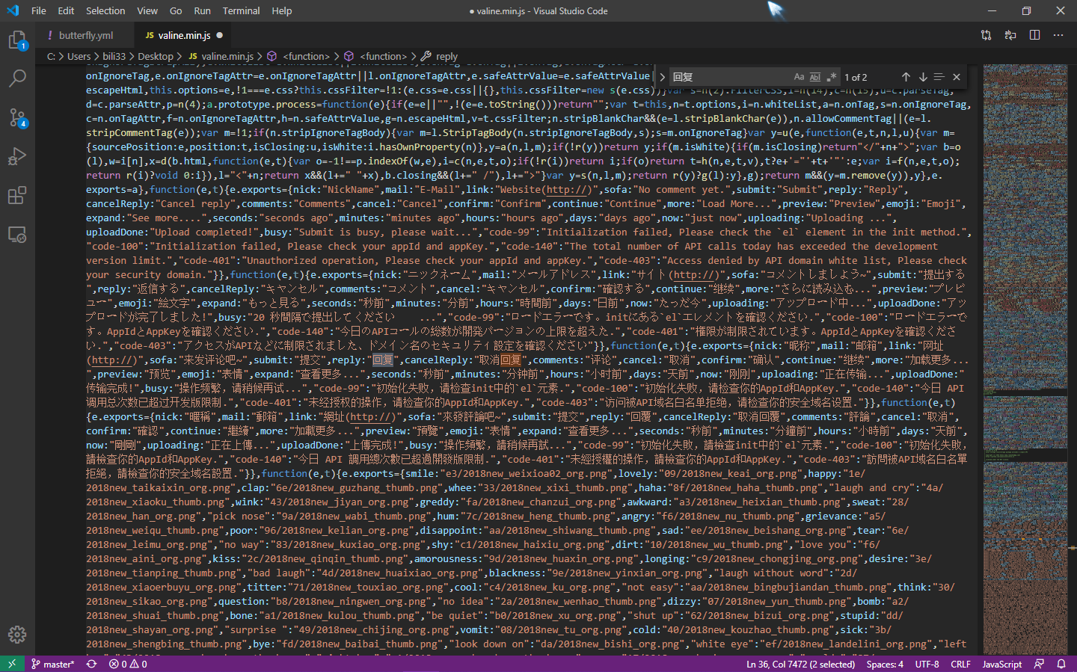Image resolution: width=1077 pixels, height=672 pixels.
Task: Toggle Match Case in find widget
Action: 799,77
